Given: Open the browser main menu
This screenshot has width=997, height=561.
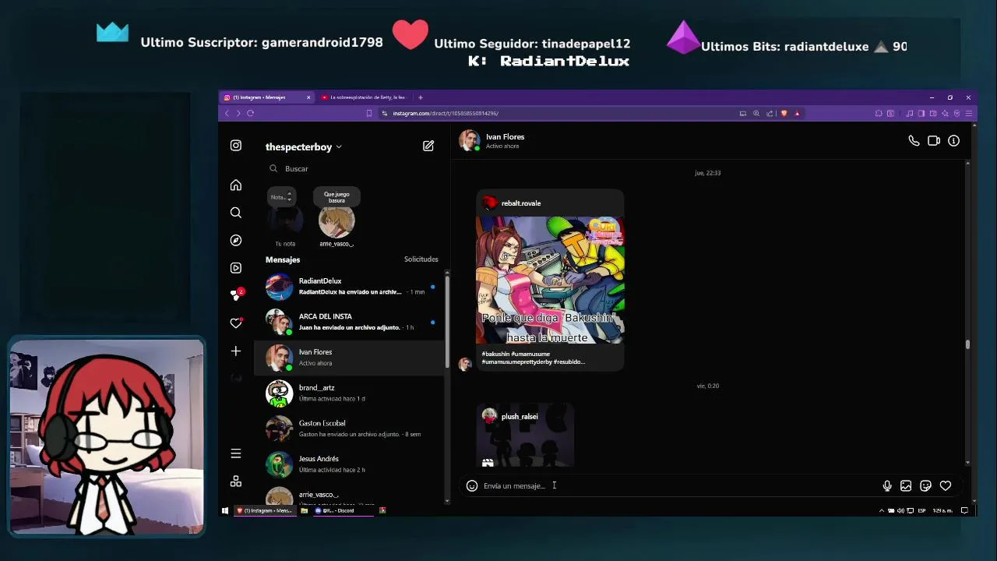Looking at the screenshot, I should point(969,113).
